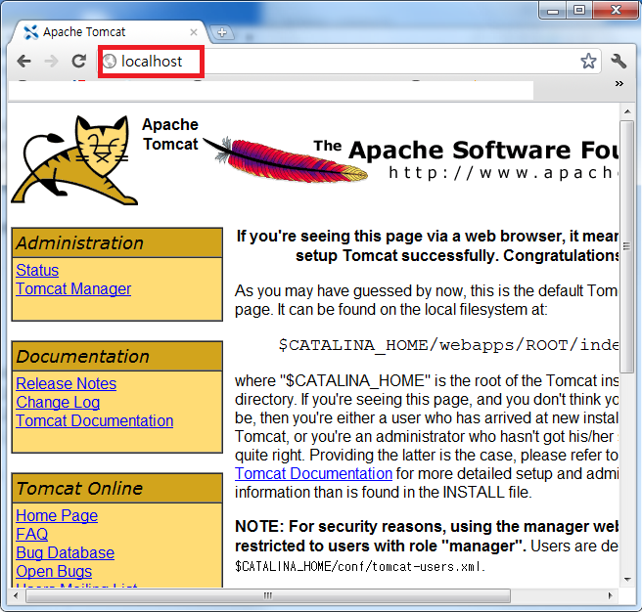Click the horizontal scrollbar right arrow
Viewport: 642px width, 612px height.
(610, 595)
